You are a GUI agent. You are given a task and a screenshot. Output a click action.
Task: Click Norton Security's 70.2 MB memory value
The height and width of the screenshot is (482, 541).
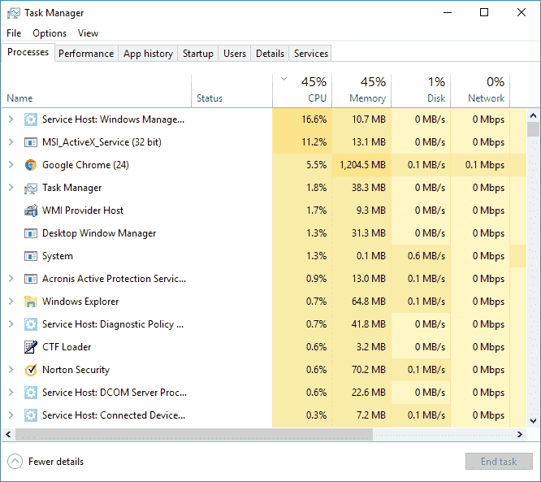(x=369, y=370)
